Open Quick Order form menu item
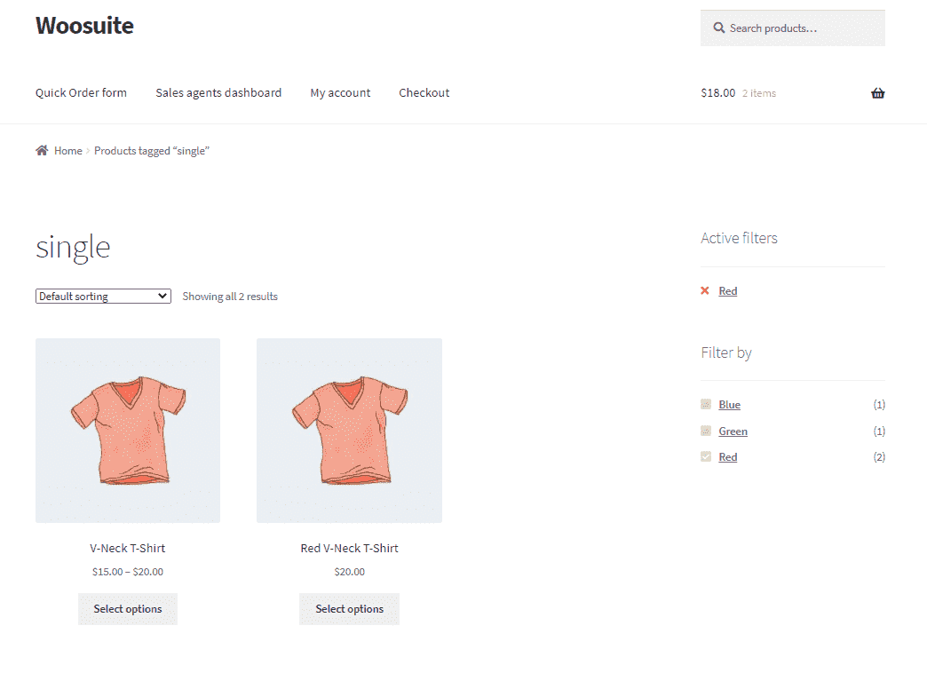927x673 pixels. 81,93
